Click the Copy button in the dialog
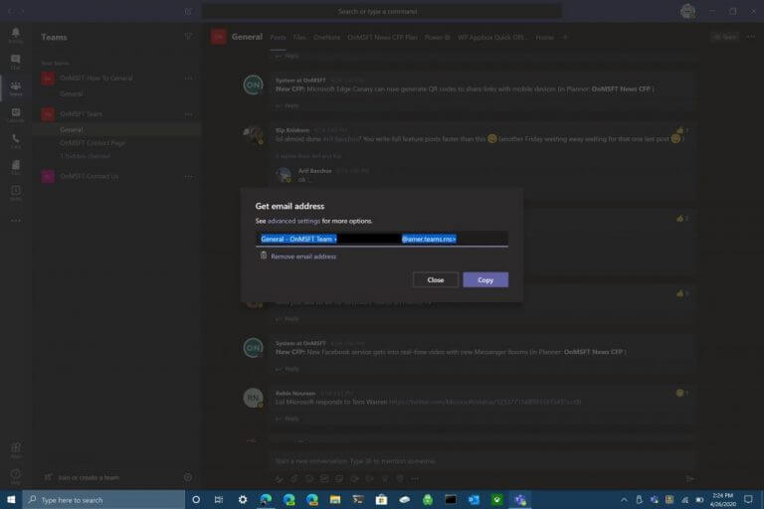 tap(485, 279)
